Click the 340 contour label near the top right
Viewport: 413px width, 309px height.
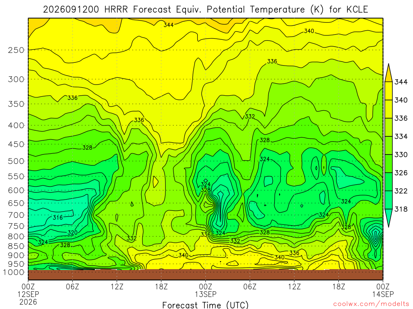(x=309, y=31)
